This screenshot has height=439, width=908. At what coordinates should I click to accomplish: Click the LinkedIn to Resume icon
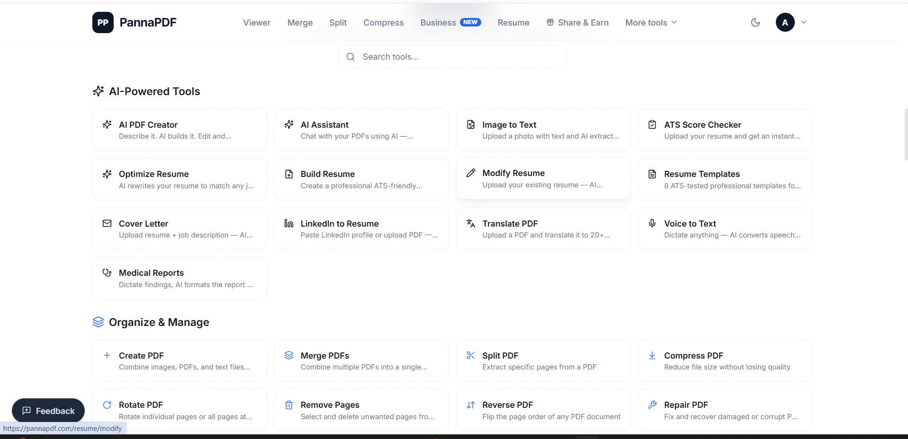(289, 223)
